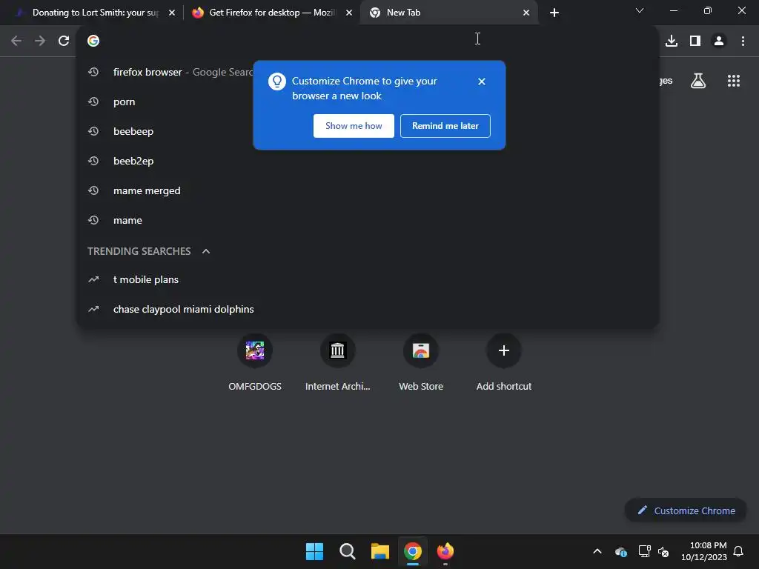Viewport: 759px width, 569px height.
Task: Click the Customize Chrome button
Action: click(x=686, y=510)
